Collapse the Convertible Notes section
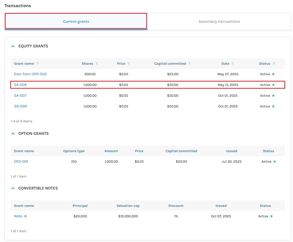Image resolution: width=293 pixels, height=242 pixels. (x=13, y=188)
